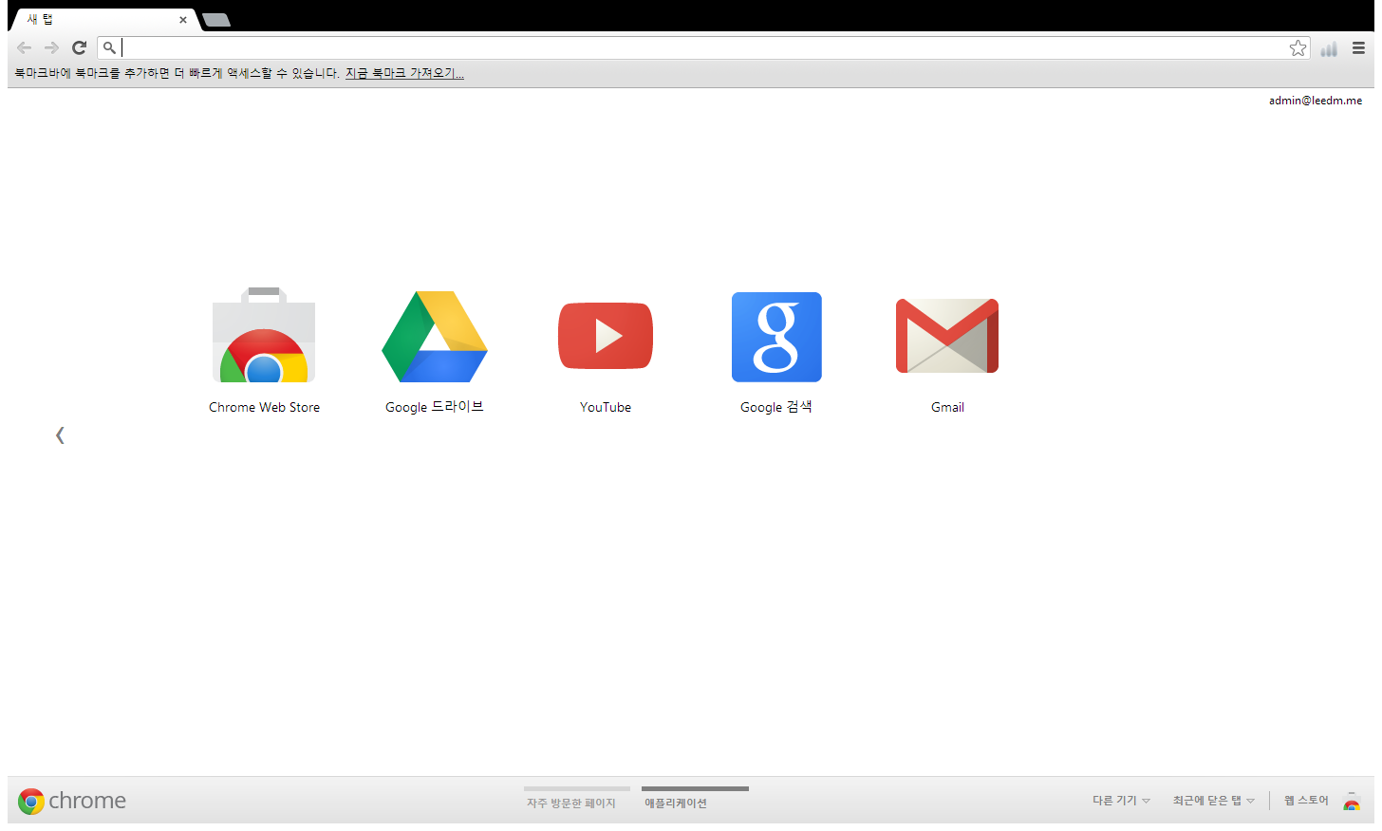Go to previous page with left chevron
The height and width of the screenshot is (831, 1382).
pyautogui.click(x=60, y=435)
